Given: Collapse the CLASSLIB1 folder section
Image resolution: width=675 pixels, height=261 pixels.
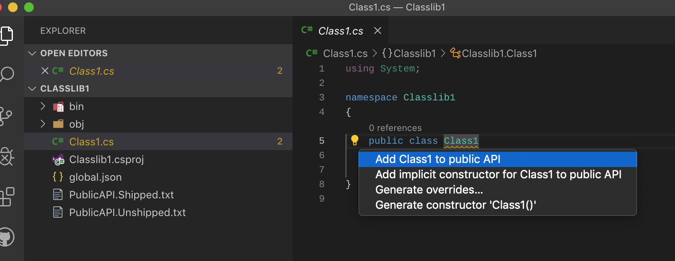Looking at the screenshot, I should click(33, 89).
